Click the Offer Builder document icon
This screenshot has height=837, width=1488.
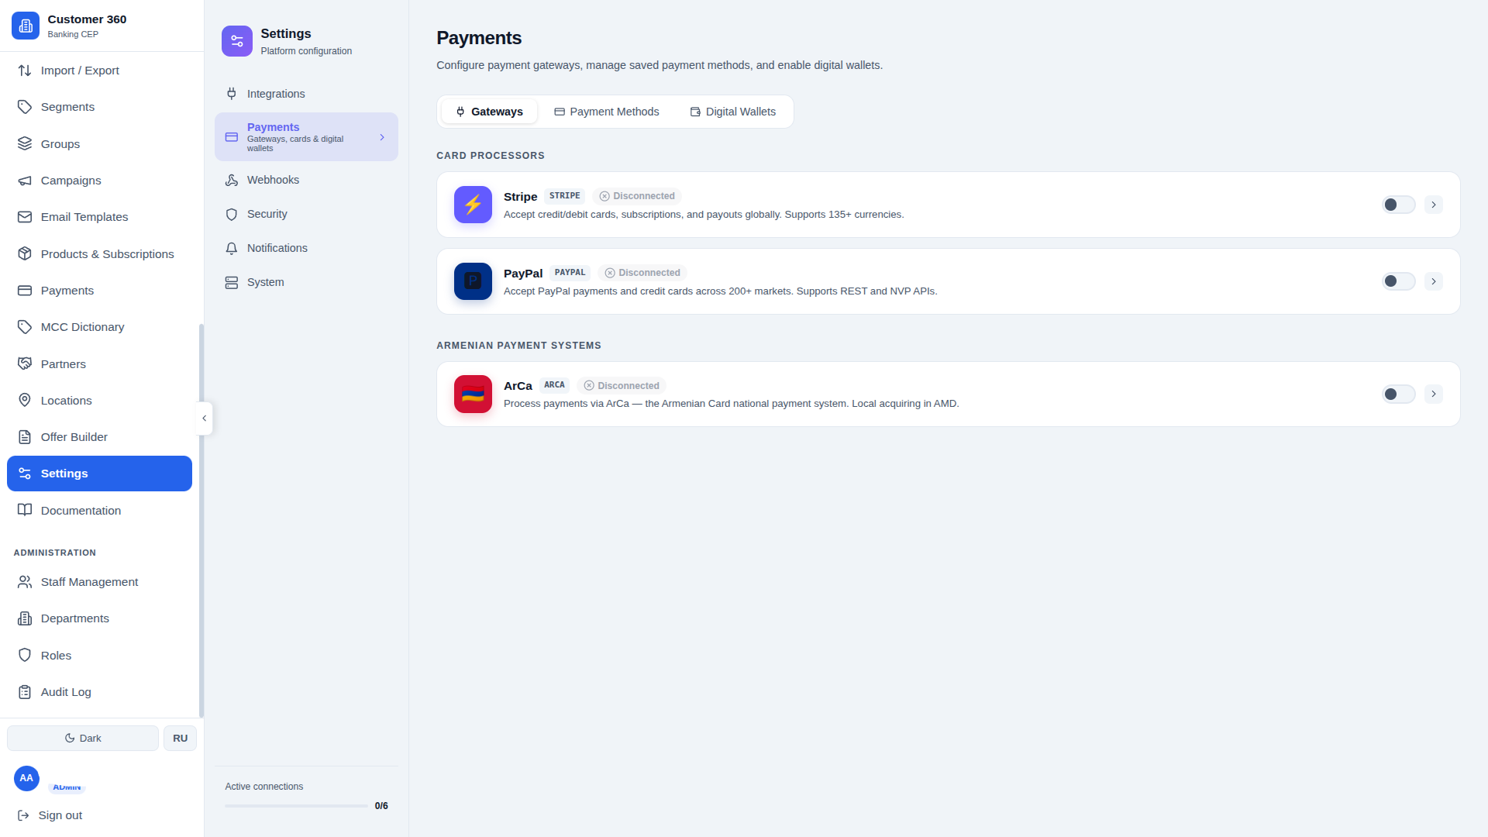click(25, 437)
